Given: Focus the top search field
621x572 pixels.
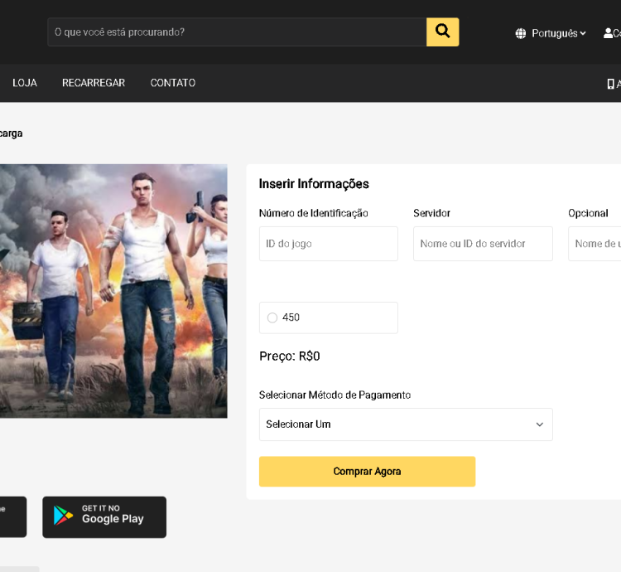Looking at the screenshot, I should point(237,32).
